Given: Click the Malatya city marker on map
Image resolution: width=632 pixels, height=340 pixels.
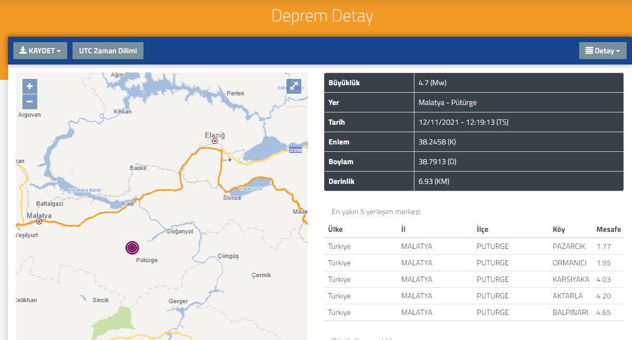Looking at the screenshot, I should pos(39,221).
